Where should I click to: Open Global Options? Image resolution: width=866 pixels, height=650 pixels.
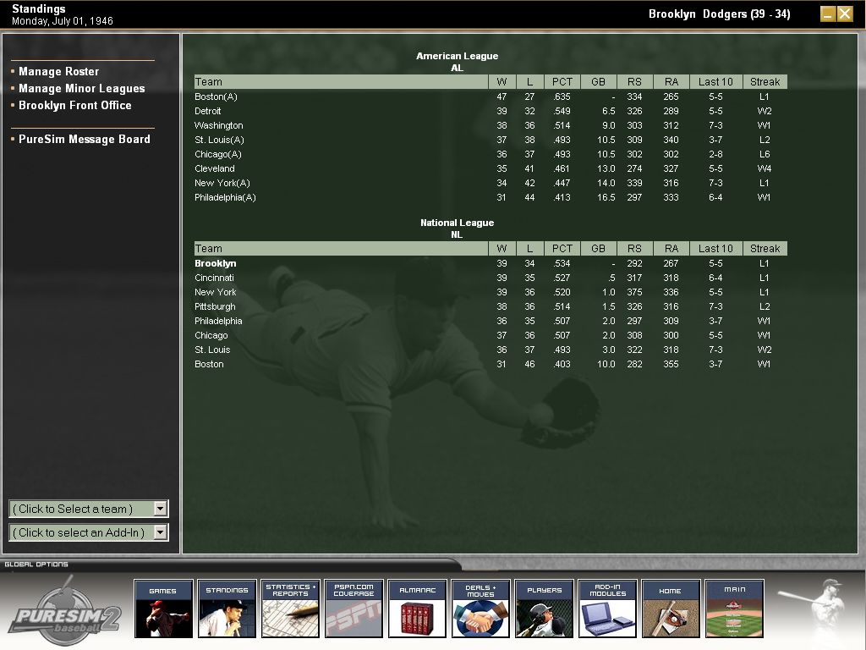[36, 565]
